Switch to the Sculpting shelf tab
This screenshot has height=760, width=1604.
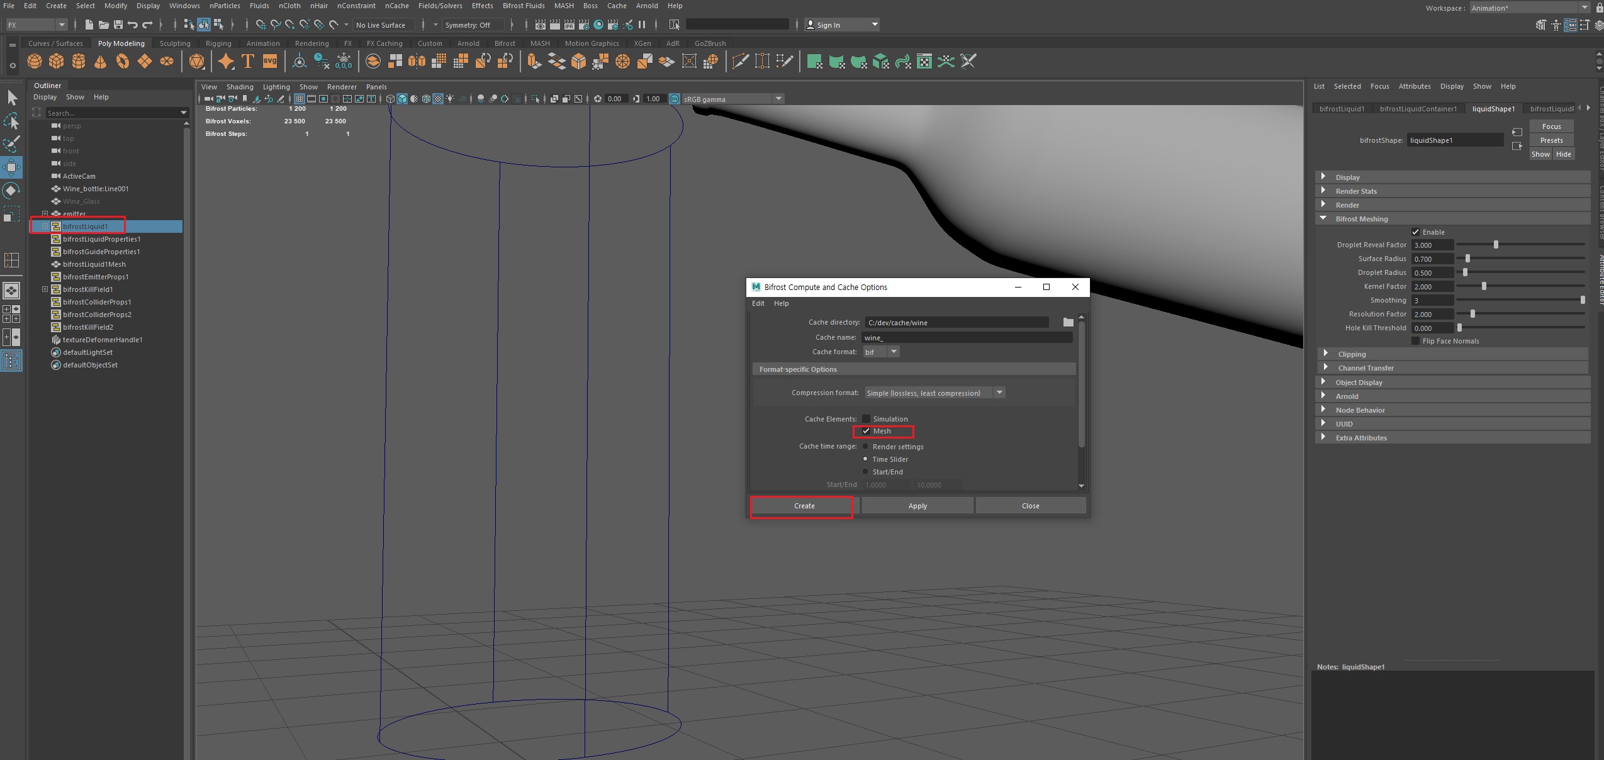point(175,43)
